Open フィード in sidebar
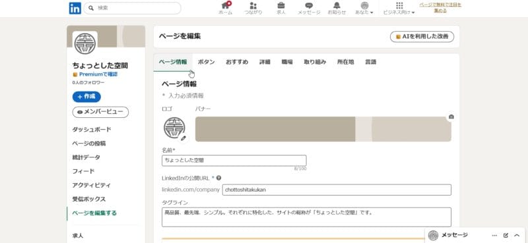528x243 pixels. [x=84, y=171]
